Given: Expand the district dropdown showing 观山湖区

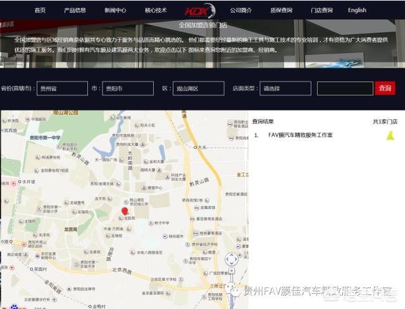Looking at the screenshot, I should coord(198,88).
